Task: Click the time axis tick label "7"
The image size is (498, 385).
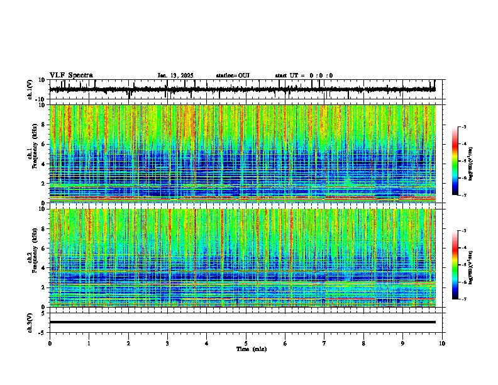Action: click(x=324, y=343)
